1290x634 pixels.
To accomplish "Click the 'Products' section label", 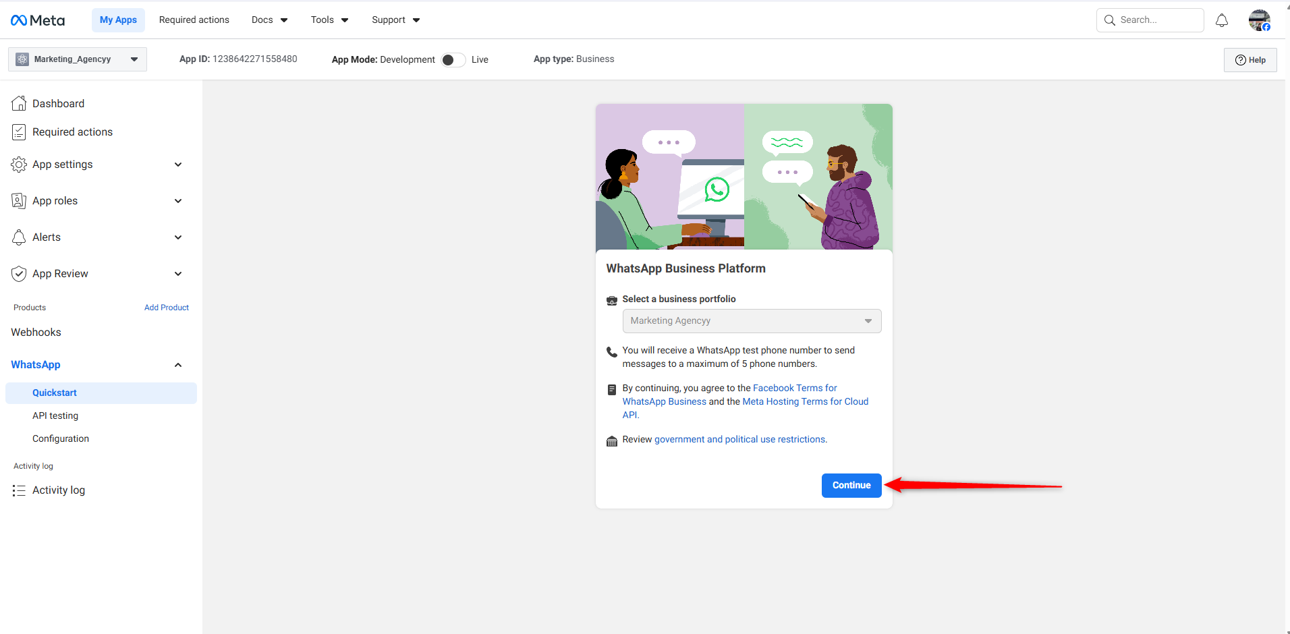I will (x=30, y=308).
